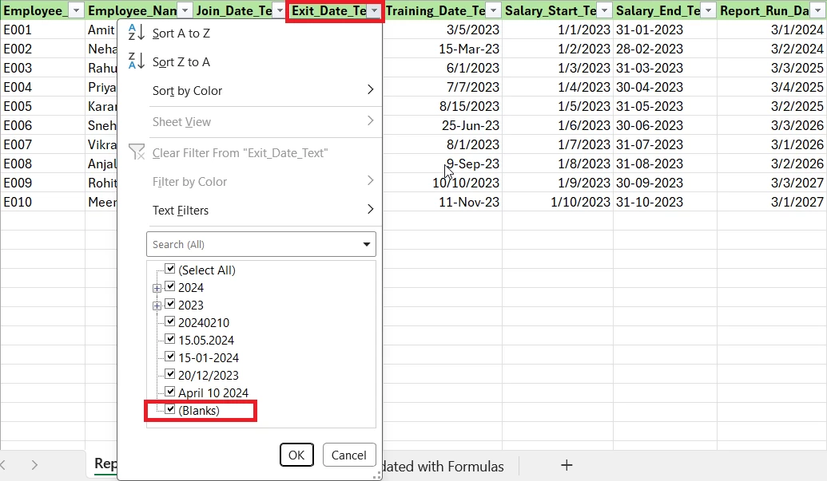The image size is (827, 481).
Task: Open the Salary_Start_Text filter dropdown
Action: pyautogui.click(x=604, y=10)
